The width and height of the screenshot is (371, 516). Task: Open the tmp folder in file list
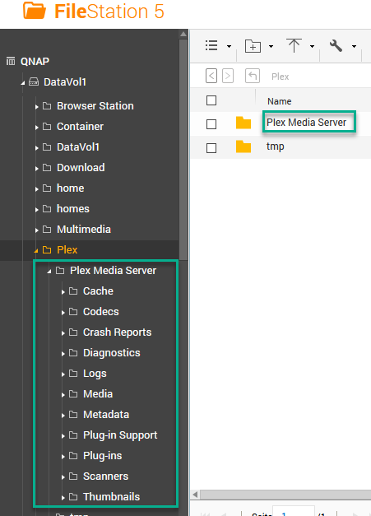pyautogui.click(x=276, y=146)
